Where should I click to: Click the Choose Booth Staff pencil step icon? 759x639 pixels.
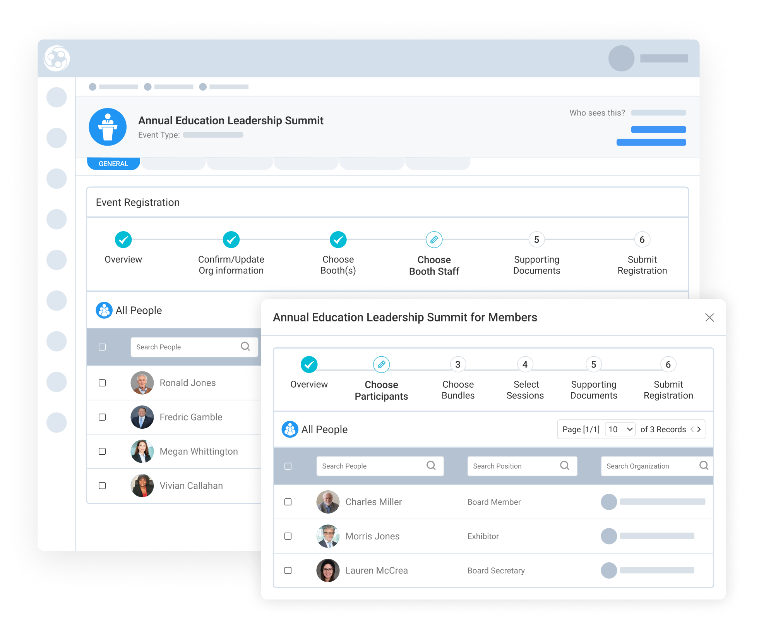[x=434, y=240]
